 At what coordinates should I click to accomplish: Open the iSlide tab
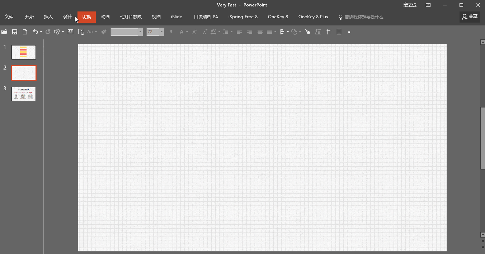(x=177, y=17)
